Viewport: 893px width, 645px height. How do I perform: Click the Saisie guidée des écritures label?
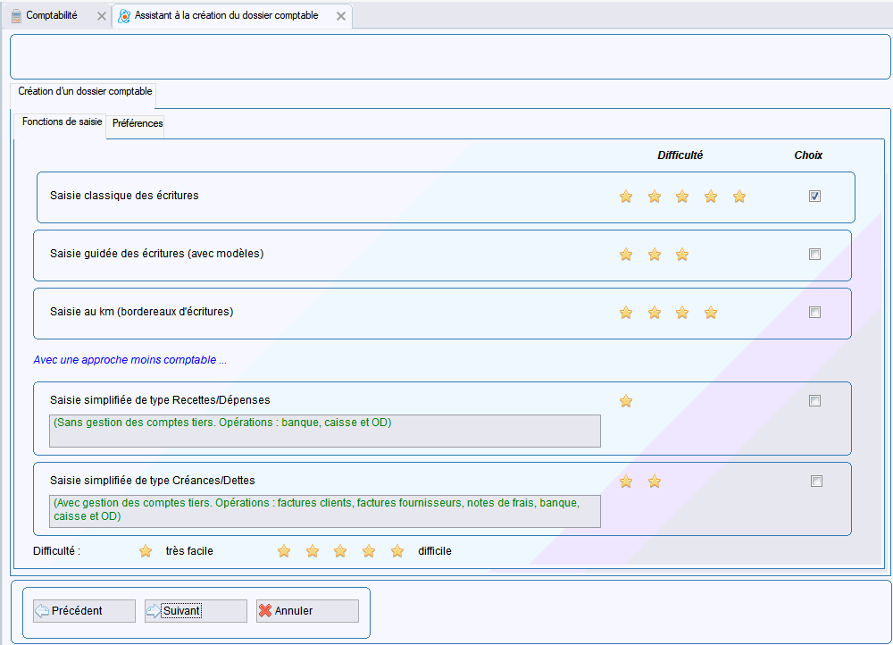156,254
